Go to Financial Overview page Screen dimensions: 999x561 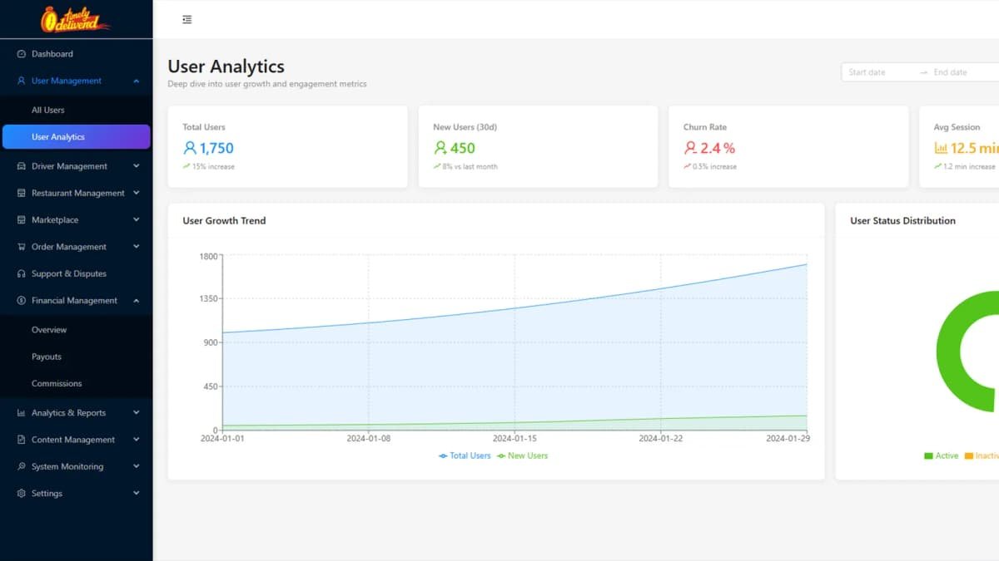pos(77,330)
